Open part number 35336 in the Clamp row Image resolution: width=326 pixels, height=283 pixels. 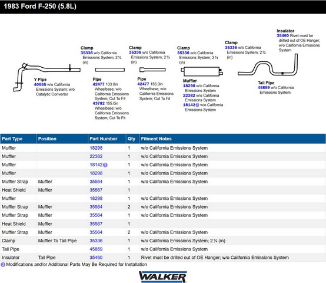pos(96,241)
